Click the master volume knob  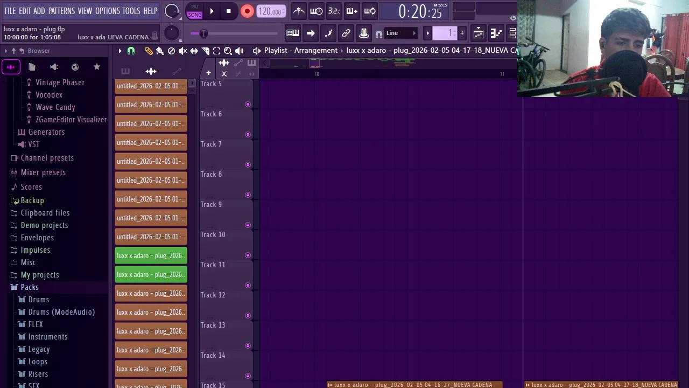click(x=172, y=11)
